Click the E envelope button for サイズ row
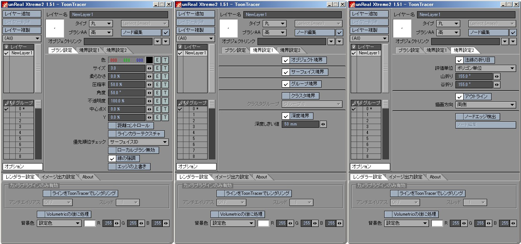Viewport: 521px width, 244px height. [157, 68]
